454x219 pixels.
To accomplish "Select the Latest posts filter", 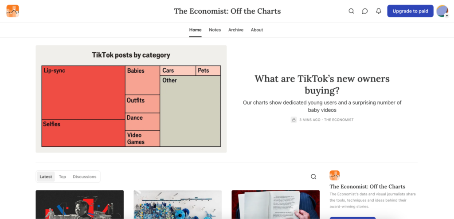I will 46,176.
